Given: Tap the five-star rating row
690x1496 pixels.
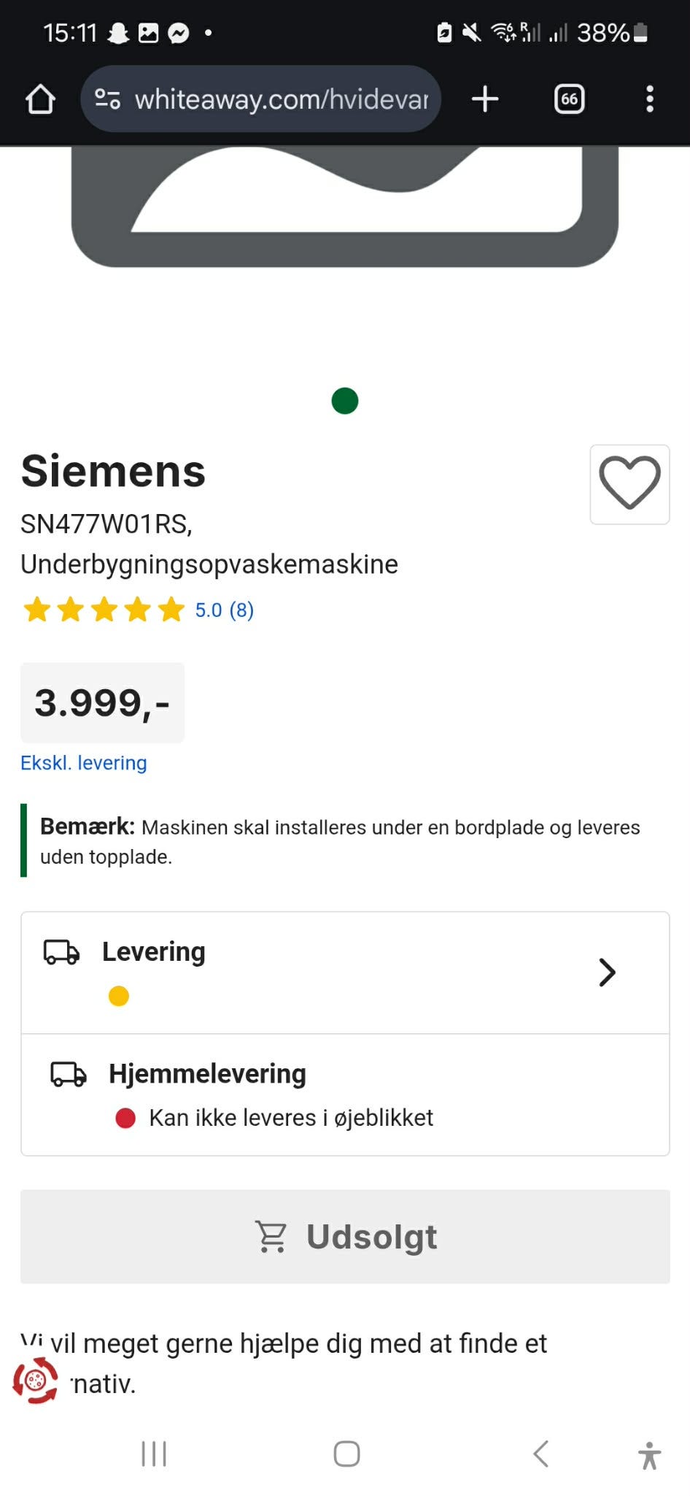Looking at the screenshot, I should click(104, 610).
